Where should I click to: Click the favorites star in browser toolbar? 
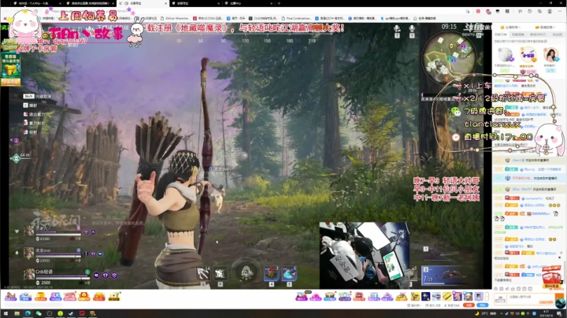[x=520, y=11]
